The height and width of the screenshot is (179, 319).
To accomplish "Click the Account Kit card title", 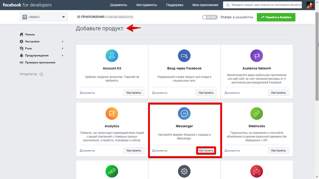I will point(112,68).
